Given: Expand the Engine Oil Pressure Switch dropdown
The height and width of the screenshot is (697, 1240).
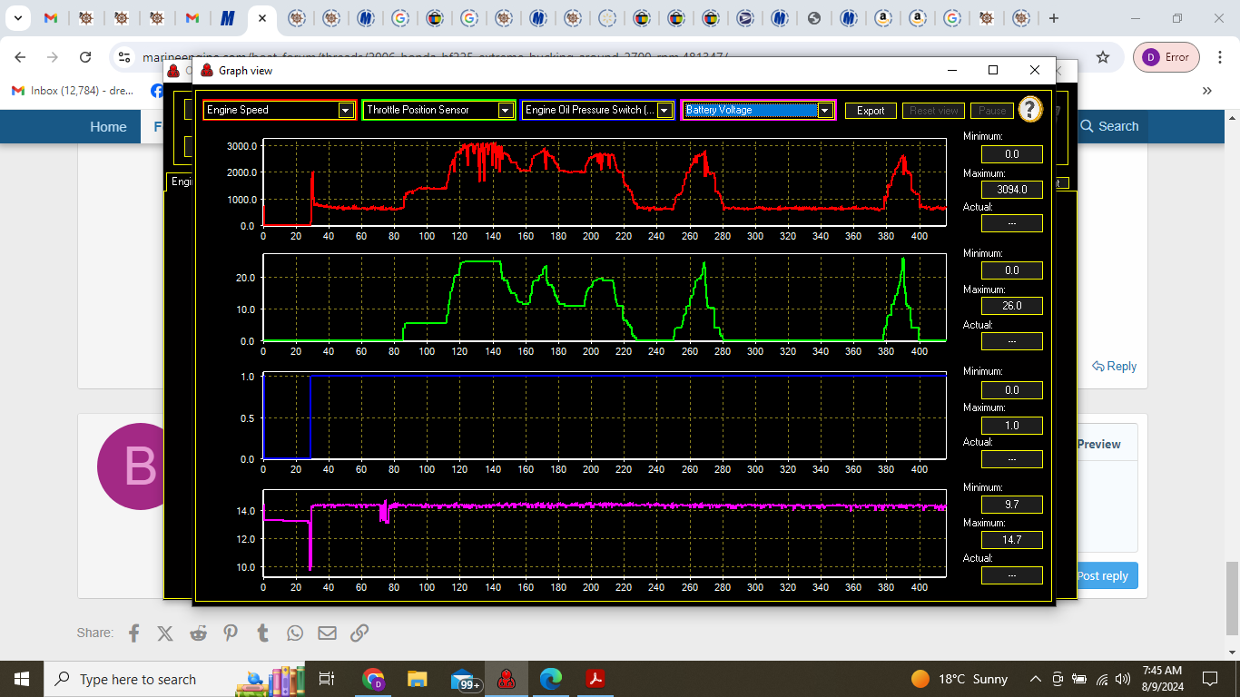Looking at the screenshot, I should (664, 110).
